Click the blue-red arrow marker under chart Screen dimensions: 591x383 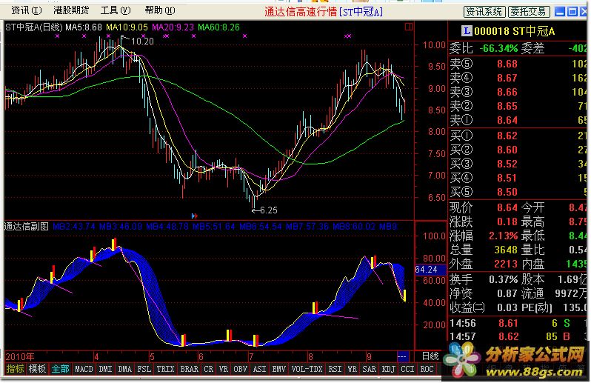[195, 216]
